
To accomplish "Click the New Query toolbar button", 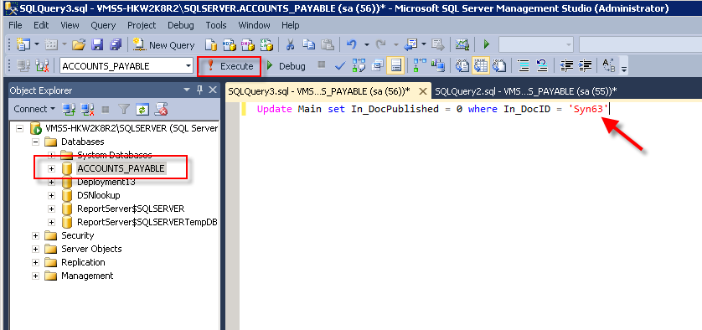I will 164,44.
